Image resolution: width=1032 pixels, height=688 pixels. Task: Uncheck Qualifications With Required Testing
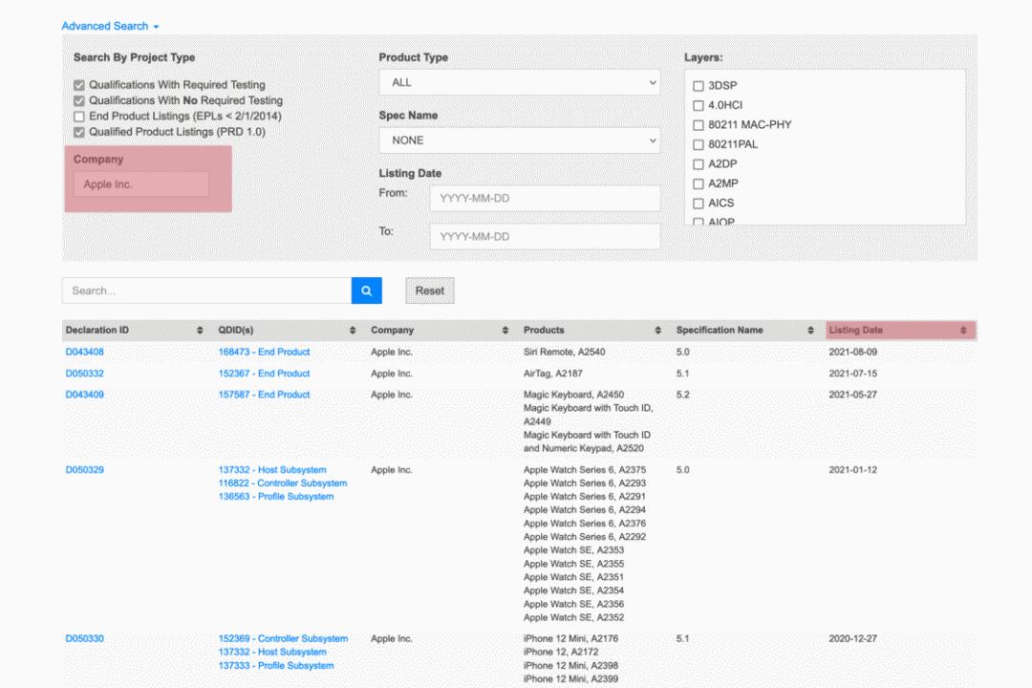(x=79, y=85)
